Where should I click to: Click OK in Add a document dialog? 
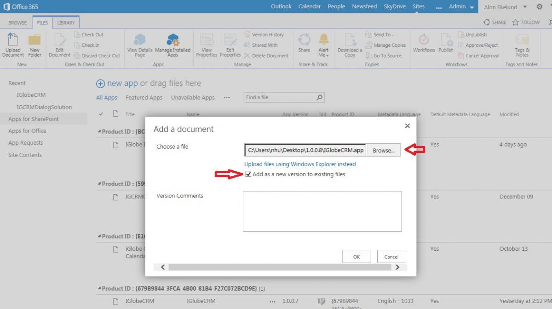click(x=356, y=257)
